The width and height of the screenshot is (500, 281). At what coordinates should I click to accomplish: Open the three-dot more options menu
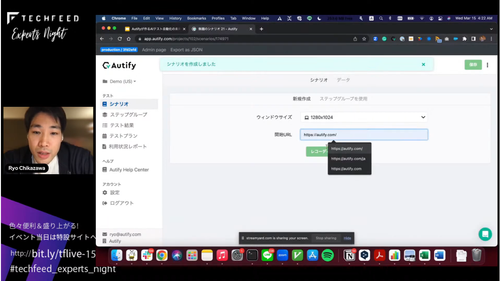tap(487, 65)
